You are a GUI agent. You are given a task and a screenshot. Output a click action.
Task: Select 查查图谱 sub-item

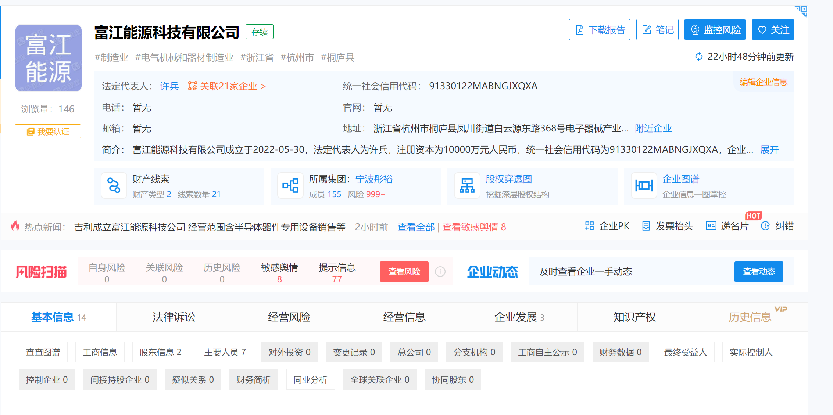point(43,352)
